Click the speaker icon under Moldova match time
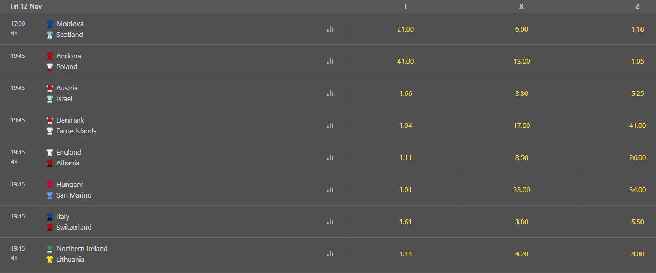 [x=13, y=33]
